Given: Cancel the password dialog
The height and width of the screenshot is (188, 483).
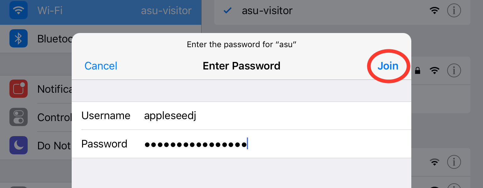Looking at the screenshot, I should tap(101, 66).
